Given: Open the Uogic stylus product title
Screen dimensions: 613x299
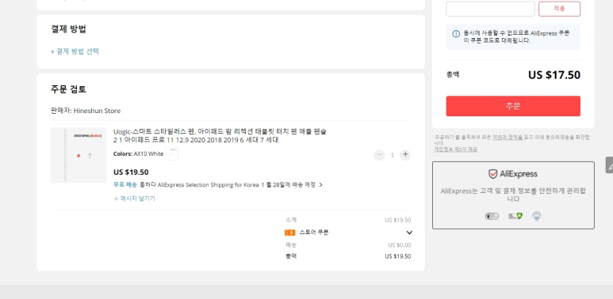Looking at the screenshot, I should [x=220, y=136].
